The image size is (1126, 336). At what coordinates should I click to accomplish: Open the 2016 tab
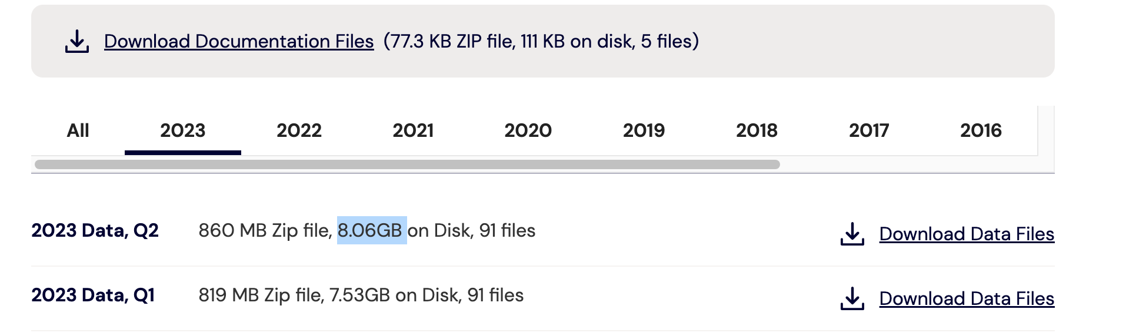(x=981, y=130)
